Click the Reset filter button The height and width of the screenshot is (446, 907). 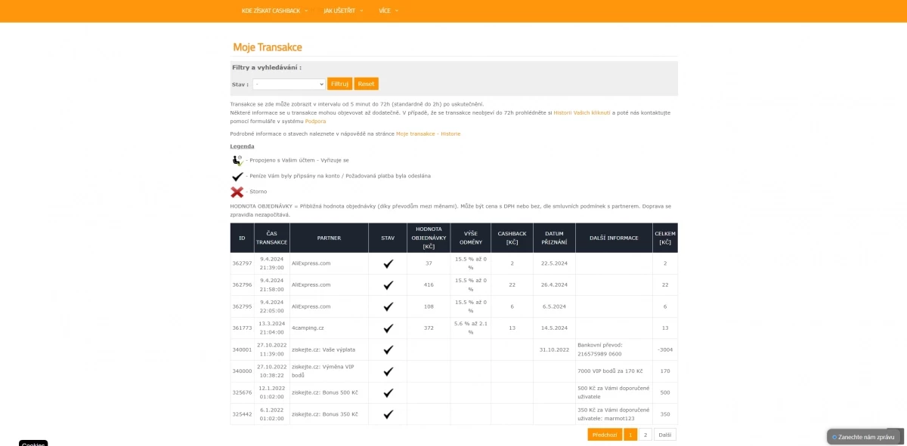point(367,84)
